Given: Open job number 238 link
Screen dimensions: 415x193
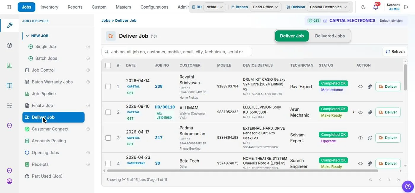Looking at the screenshot, I should tap(159, 87).
